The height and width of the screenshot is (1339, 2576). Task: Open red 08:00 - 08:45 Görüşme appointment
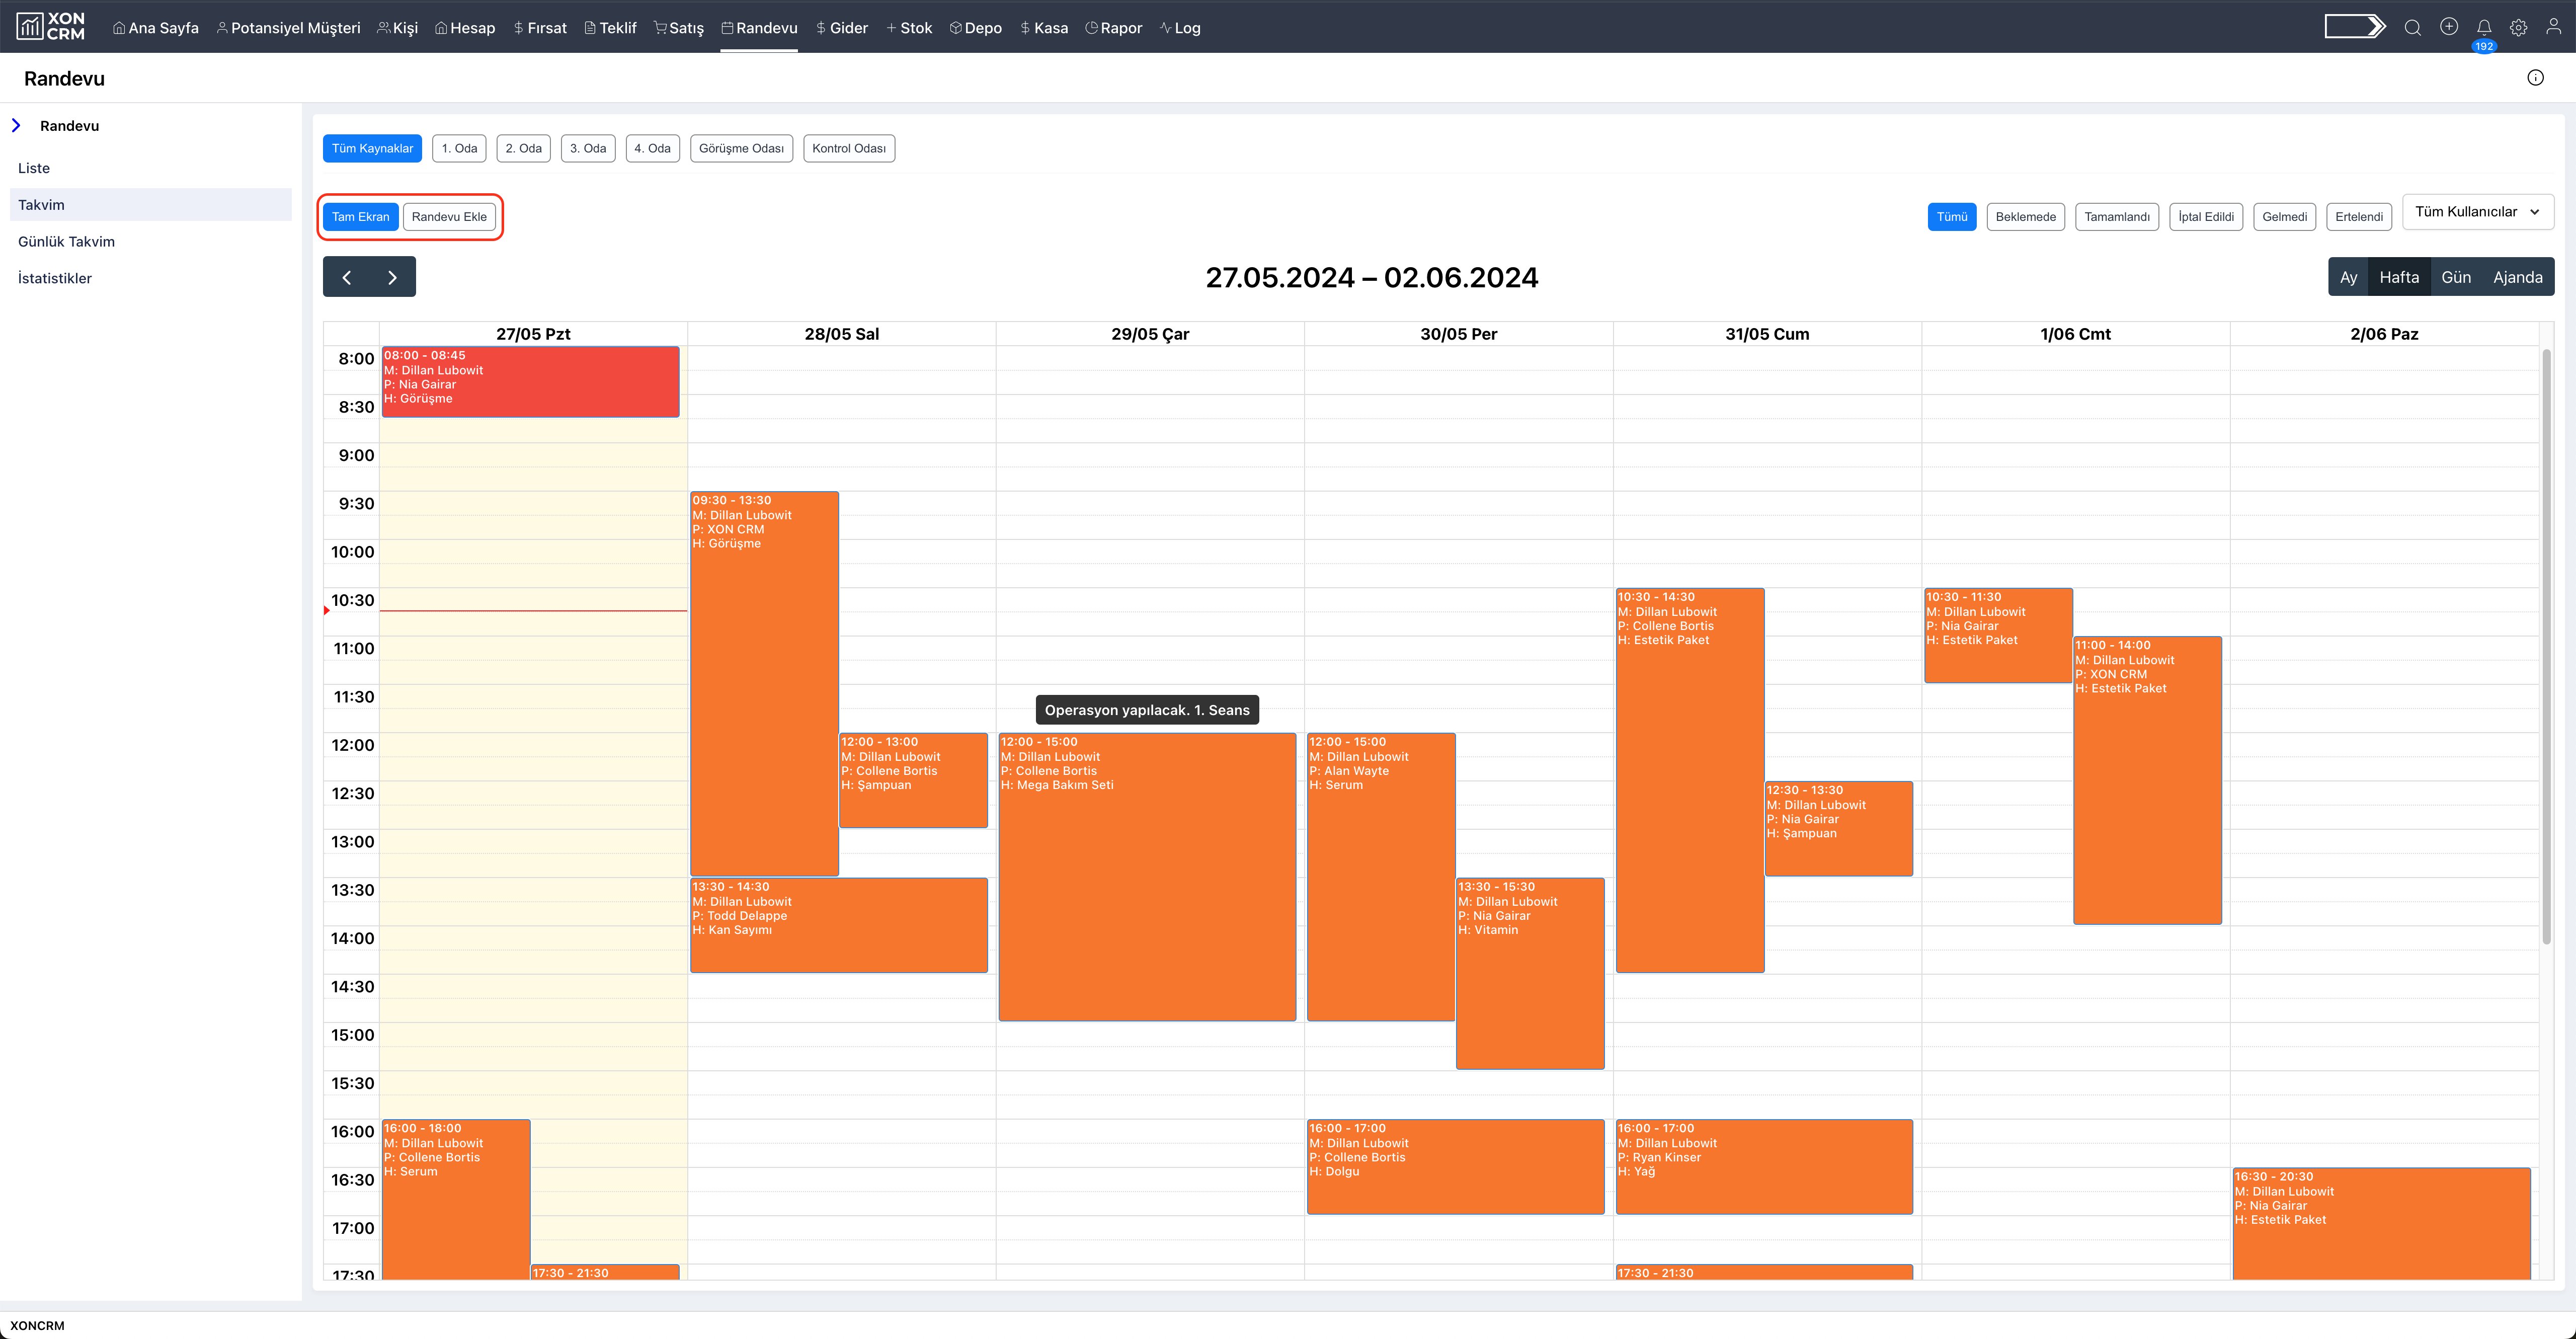tap(530, 382)
